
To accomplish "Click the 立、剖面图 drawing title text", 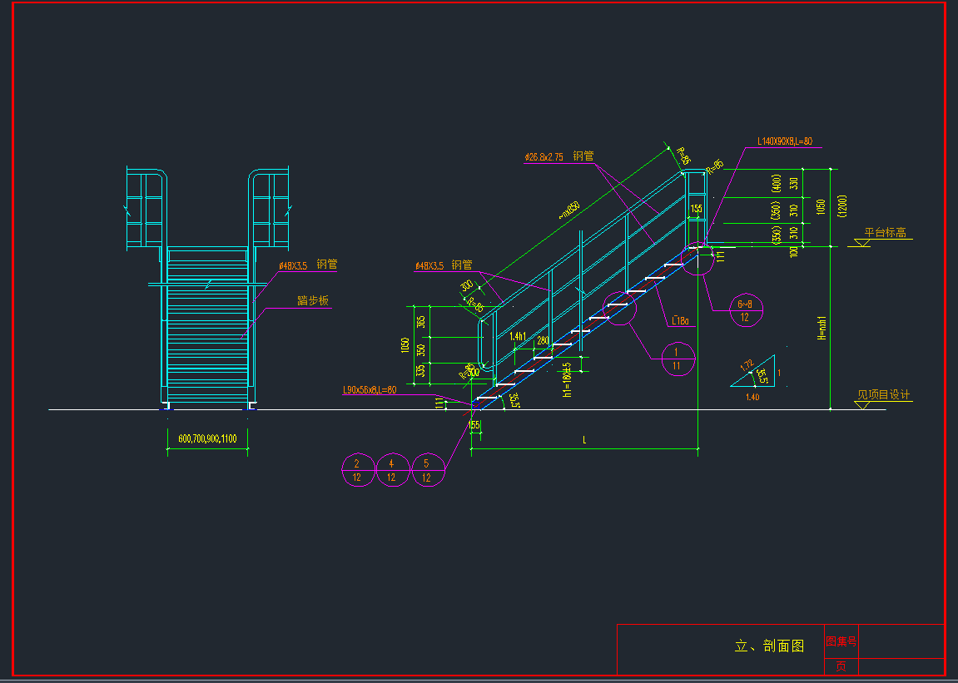I will (x=769, y=646).
